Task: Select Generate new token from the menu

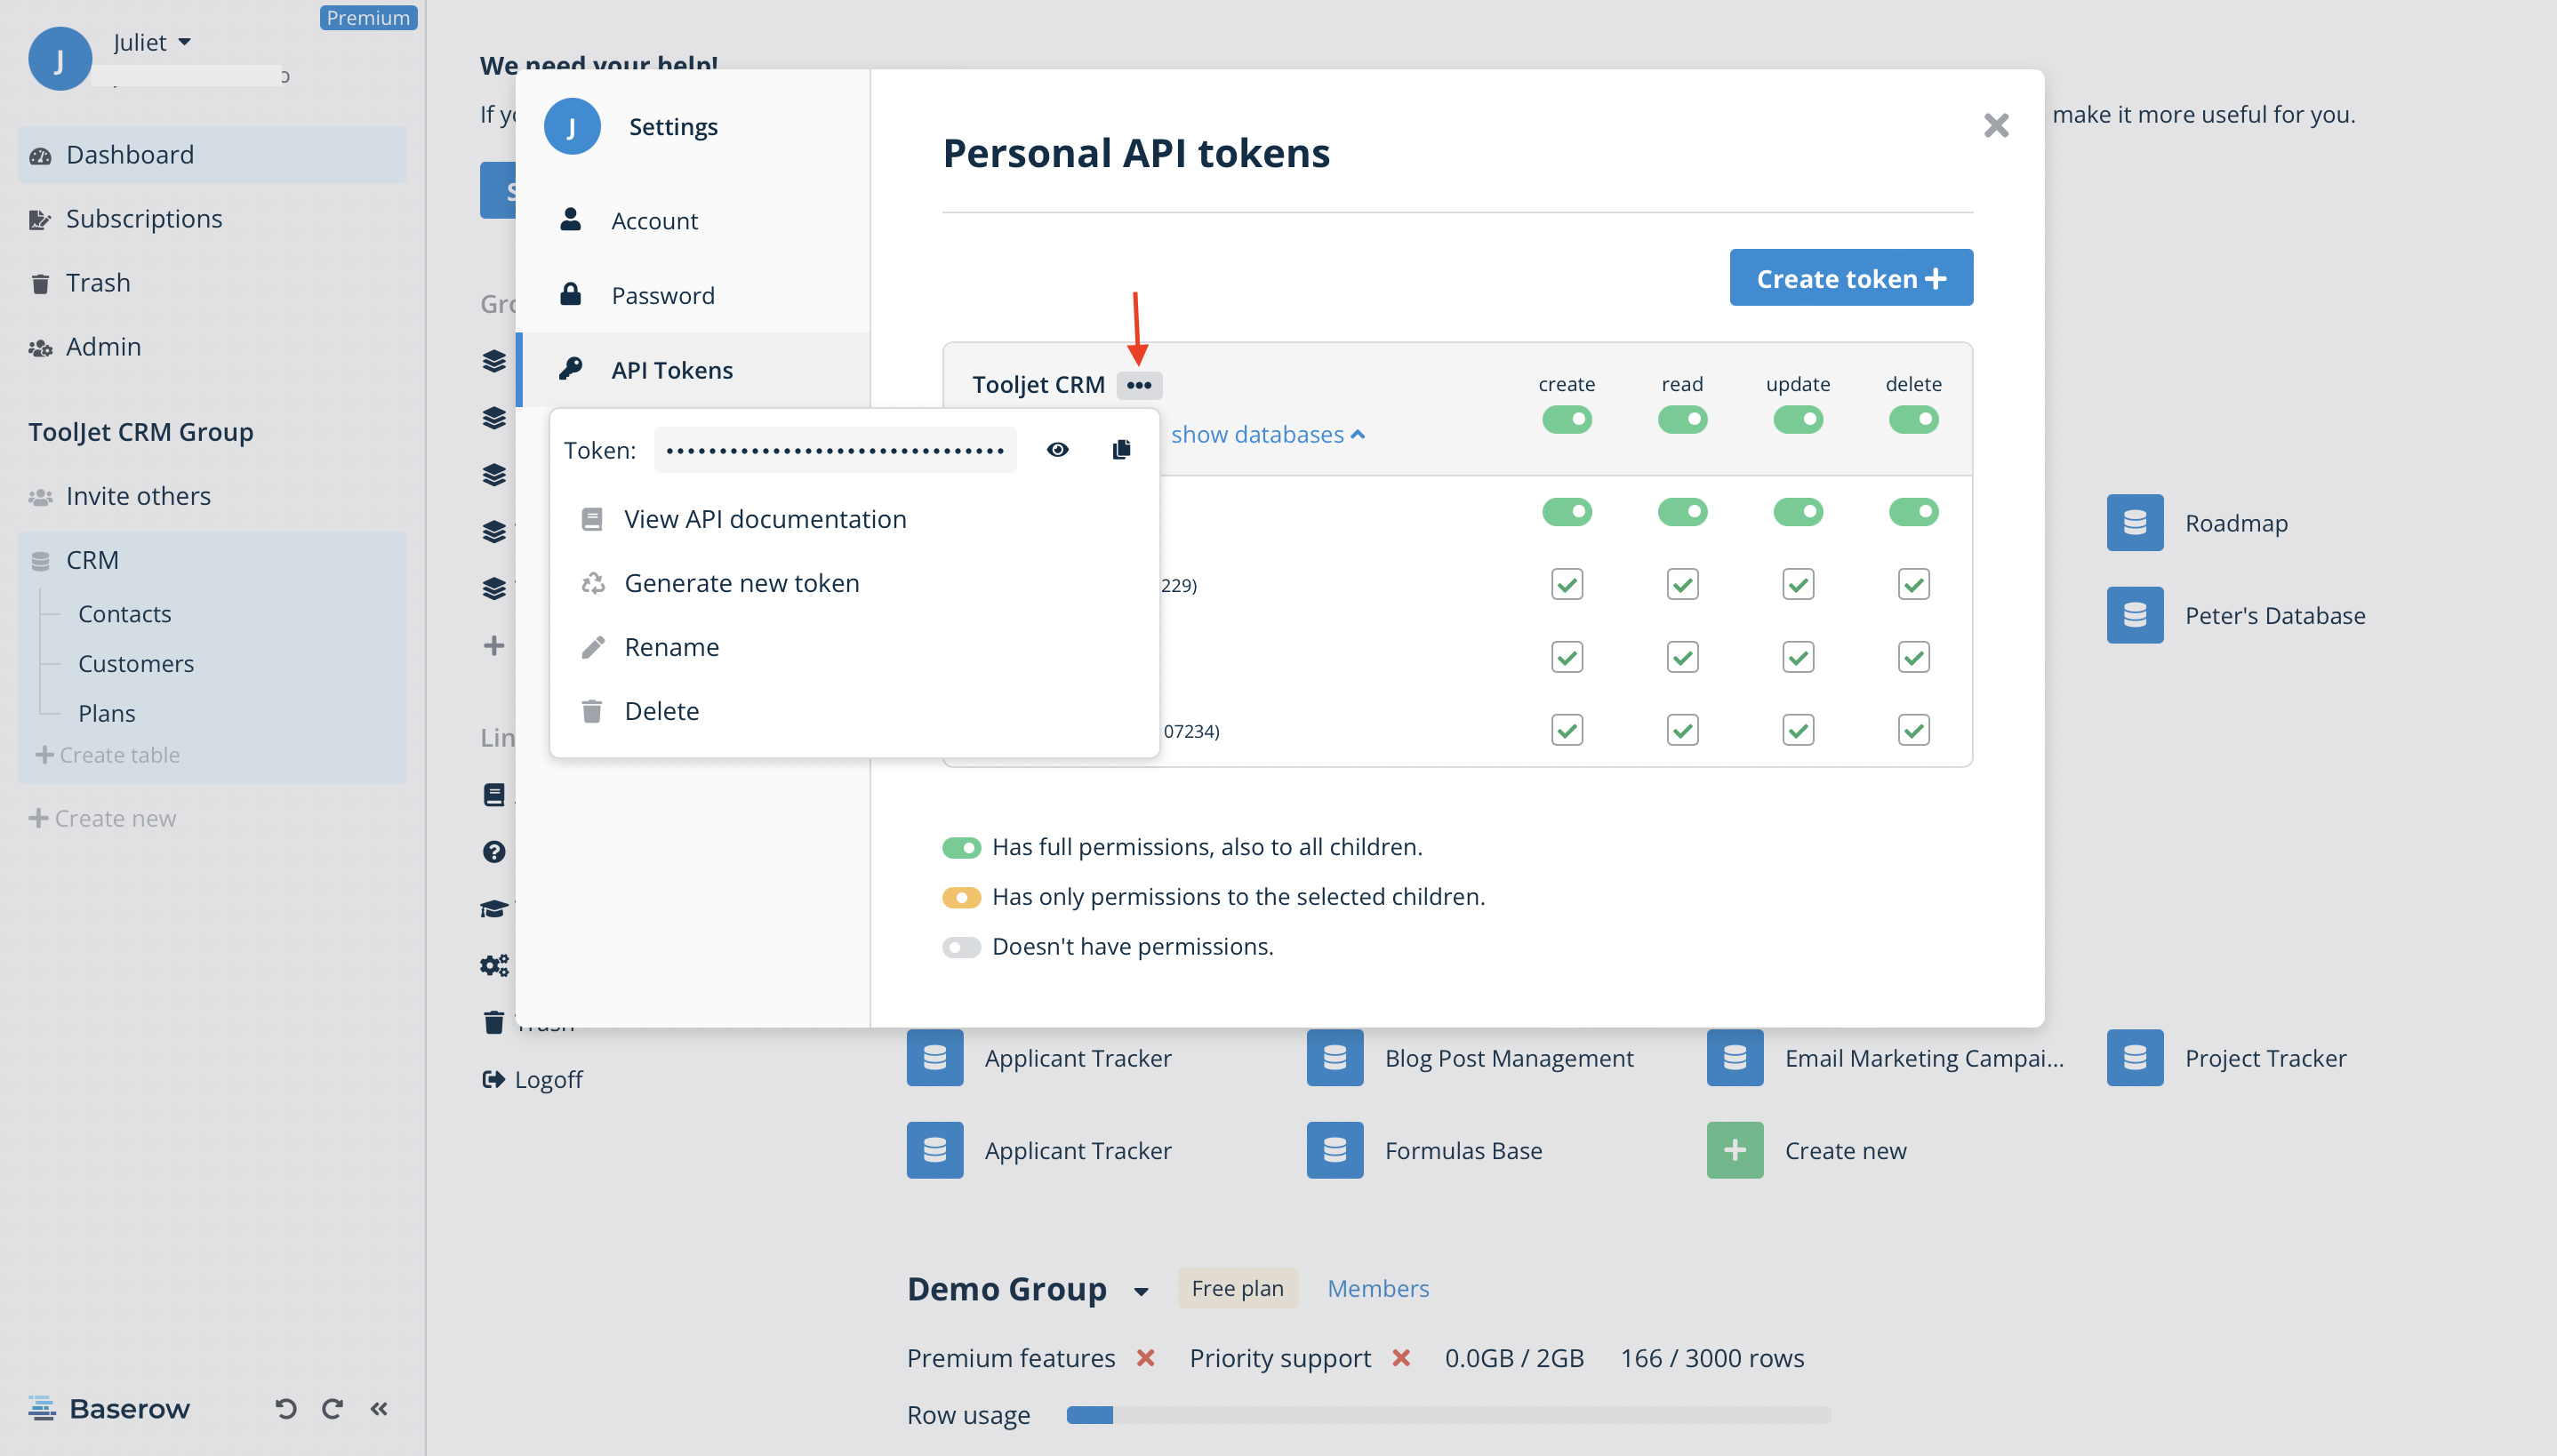Action: [742, 583]
